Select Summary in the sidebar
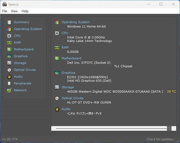 tap(22, 22)
